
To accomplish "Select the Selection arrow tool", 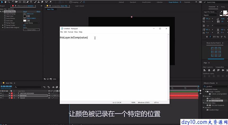I will click(2, 2).
